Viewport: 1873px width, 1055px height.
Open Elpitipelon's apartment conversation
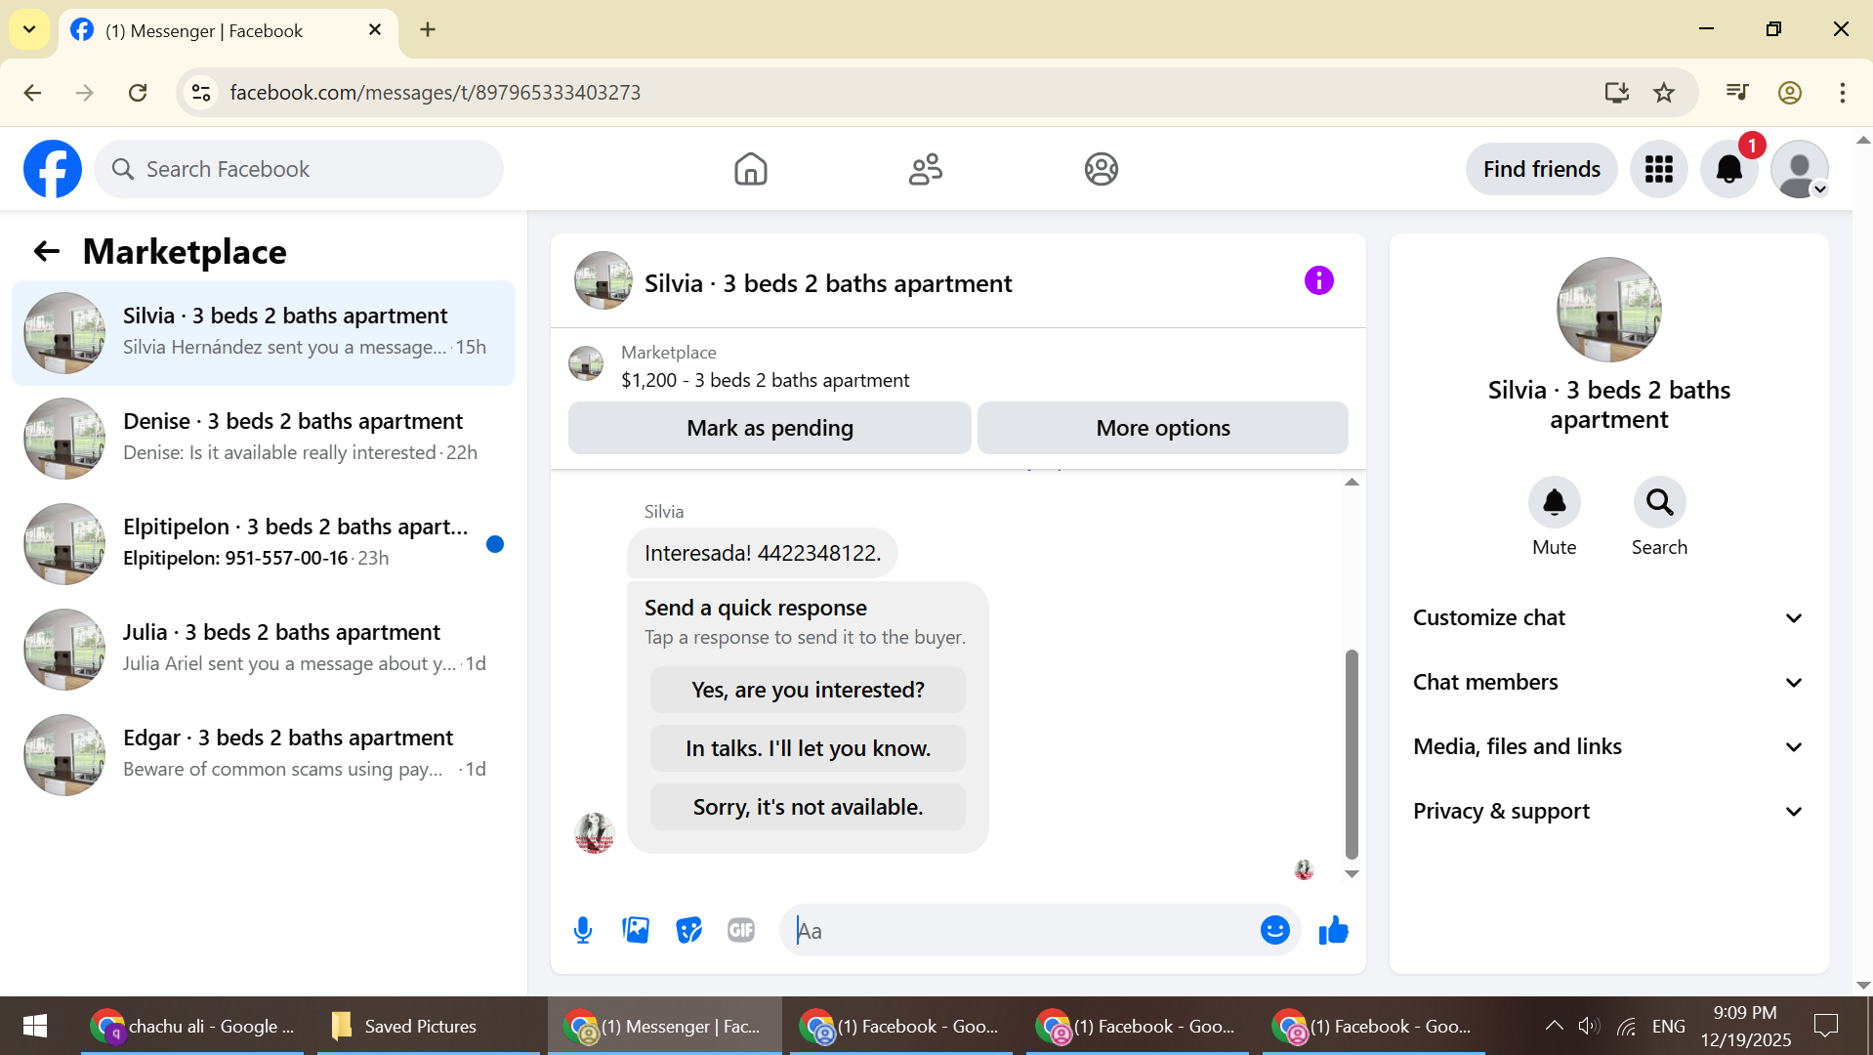[264, 543]
